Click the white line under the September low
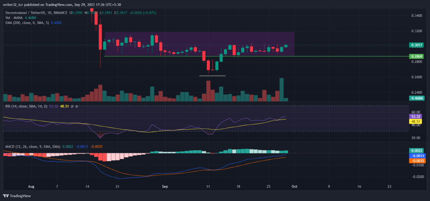The height and width of the screenshot is (201, 430). click(212, 76)
